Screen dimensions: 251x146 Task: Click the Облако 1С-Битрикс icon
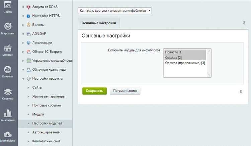[x=28, y=52]
